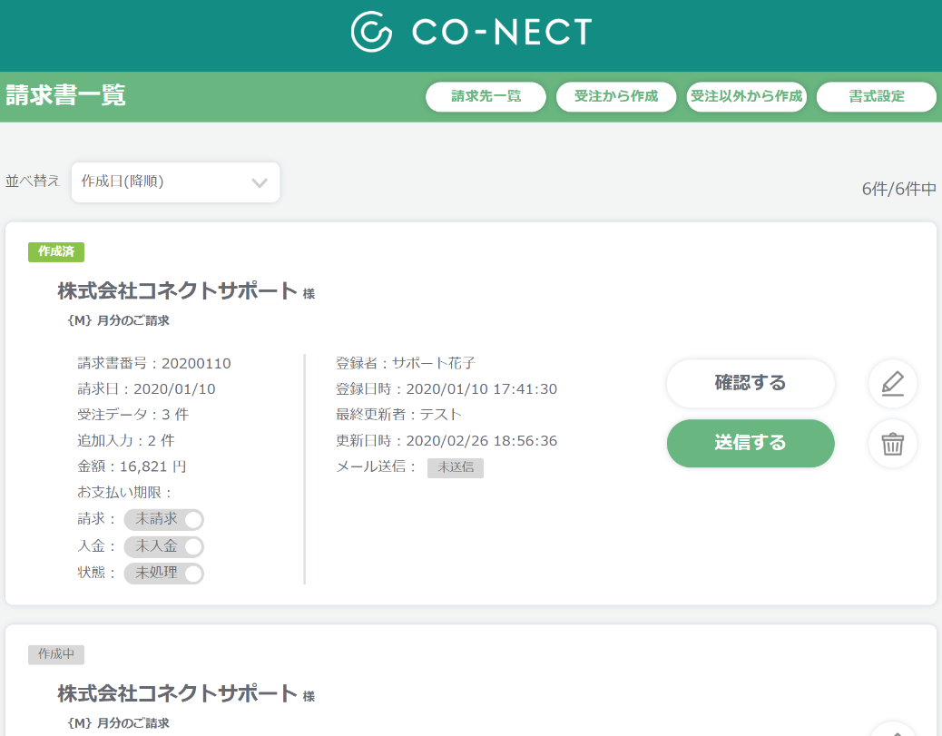
Task: Open 請求先一覧 page
Action: 486,97
